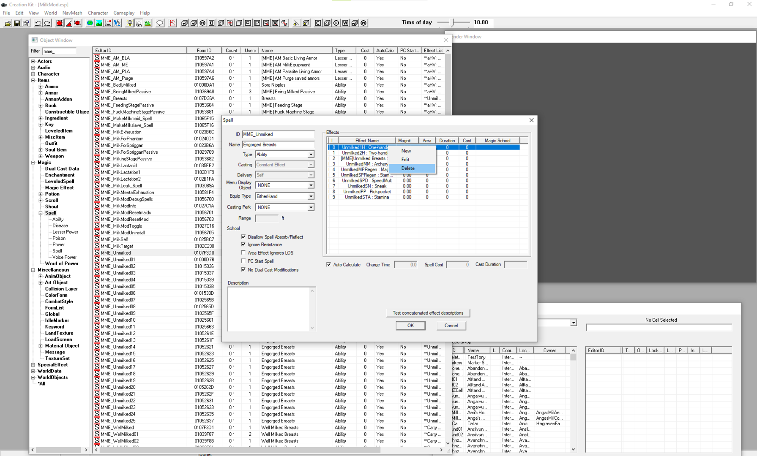Sort the list by Editor ID column header
The width and height of the screenshot is (757, 456).
click(x=139, y=50)
